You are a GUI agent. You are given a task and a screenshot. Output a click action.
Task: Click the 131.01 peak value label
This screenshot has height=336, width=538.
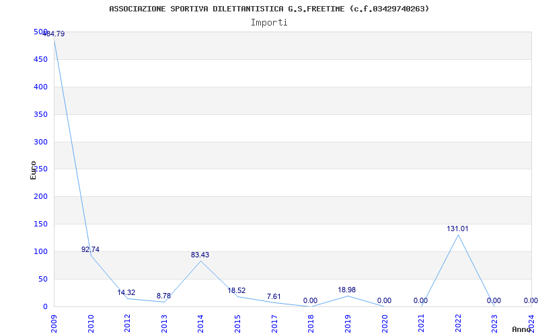[457, 228]
